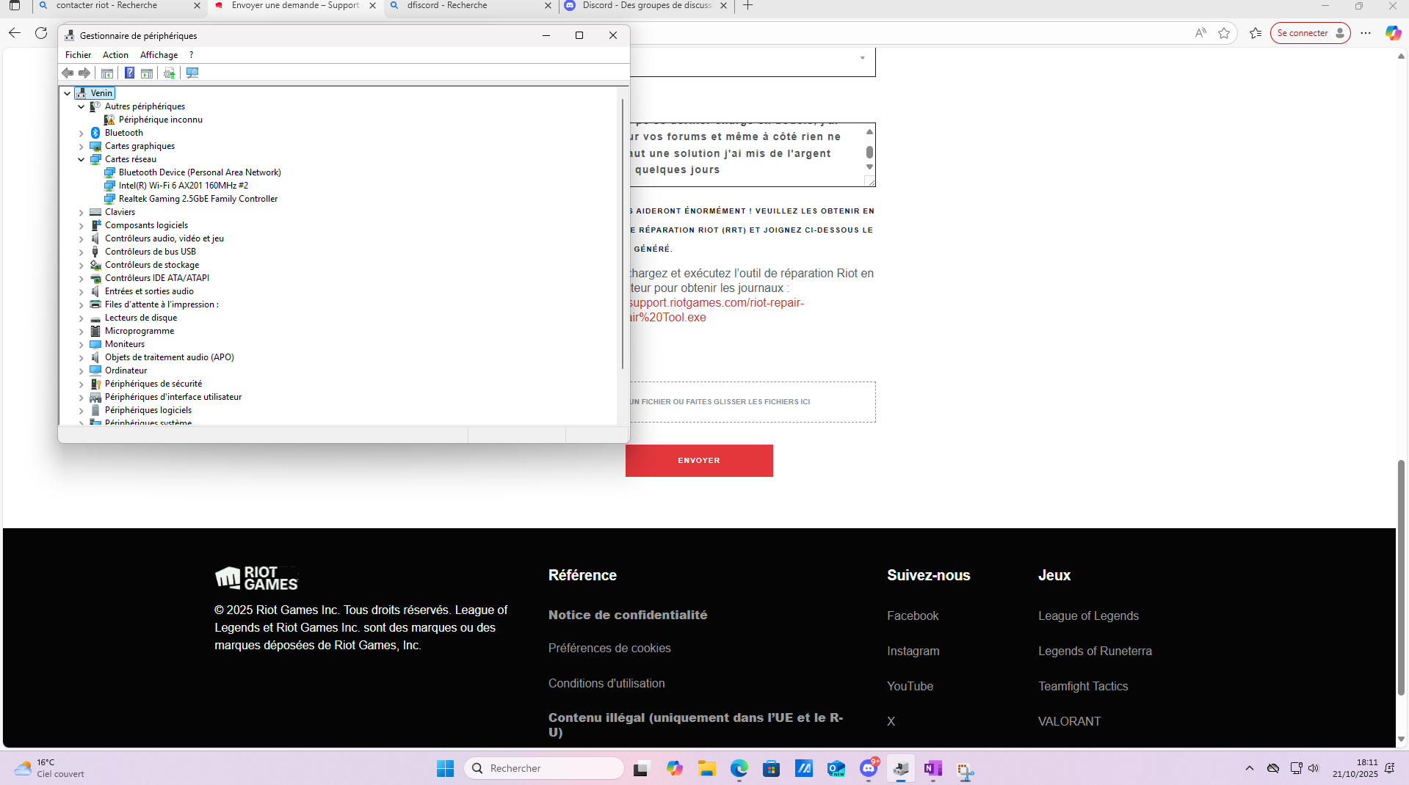Viewport: 1409px width, 785px height.
Task: Expand the Cartes graphiques category
Action: coord(82,146)
